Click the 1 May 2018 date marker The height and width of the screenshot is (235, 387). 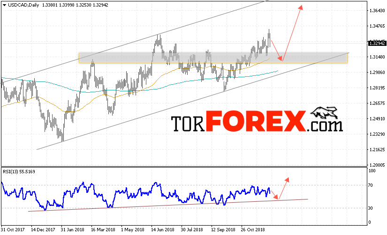[133, 229]
